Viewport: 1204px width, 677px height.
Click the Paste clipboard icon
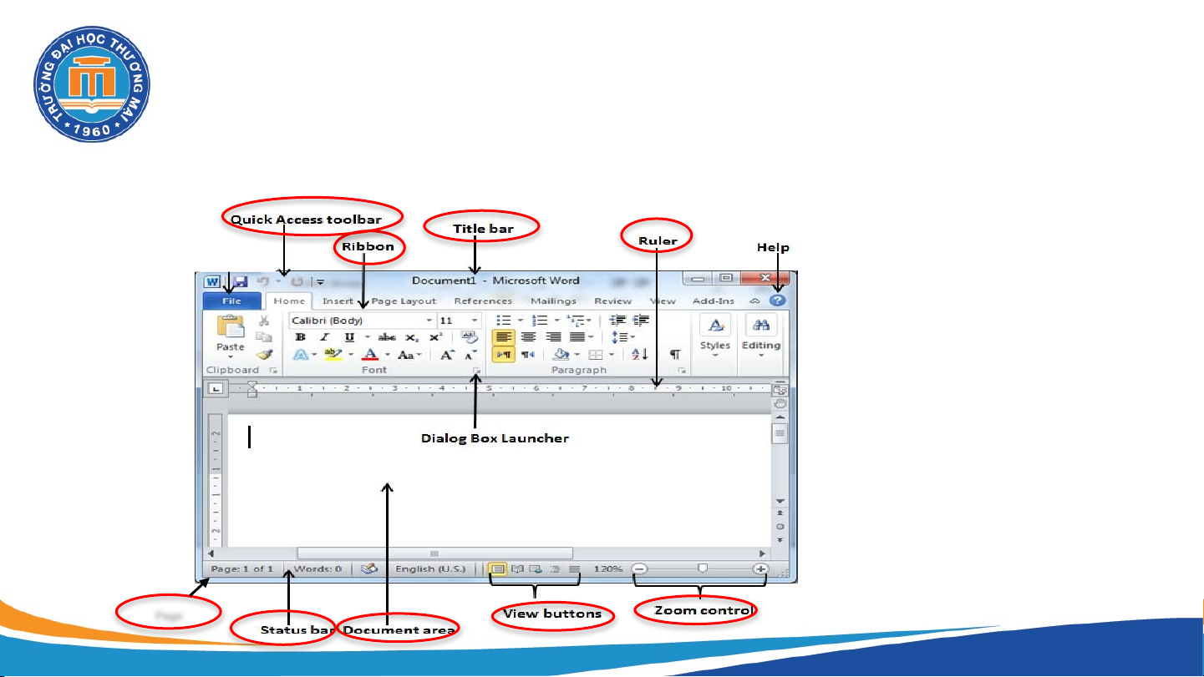click(230, 327)
